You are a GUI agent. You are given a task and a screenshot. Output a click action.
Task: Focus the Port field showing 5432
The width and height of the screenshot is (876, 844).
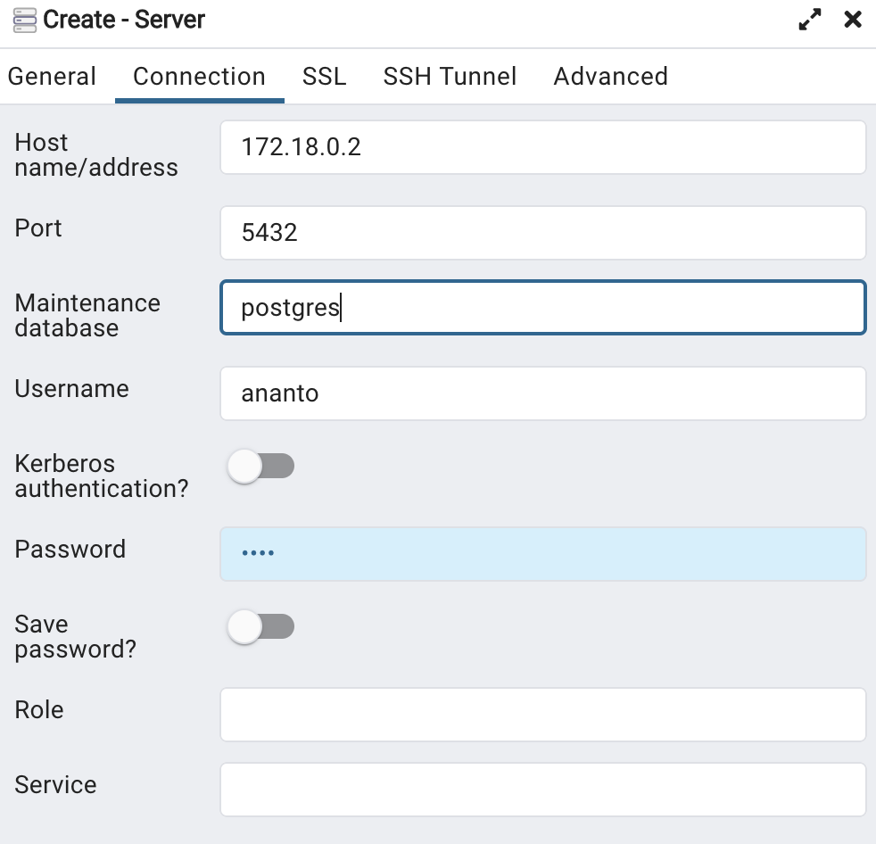[543, 233]
